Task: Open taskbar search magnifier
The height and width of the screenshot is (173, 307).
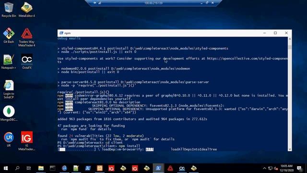Action: (x=17, y=168)
